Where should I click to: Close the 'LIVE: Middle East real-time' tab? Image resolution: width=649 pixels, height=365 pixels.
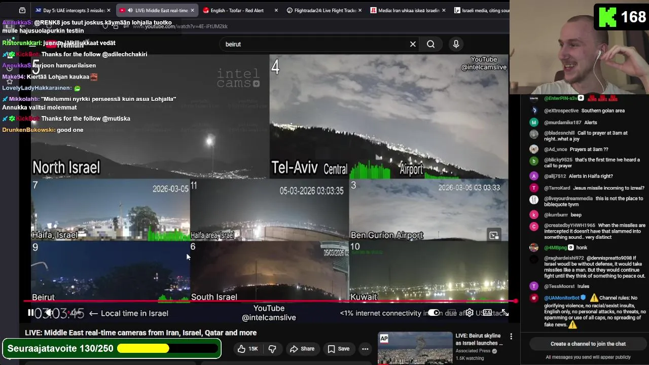[192, 10]
